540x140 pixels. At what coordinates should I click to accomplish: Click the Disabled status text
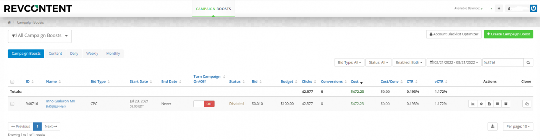point(236,103)
